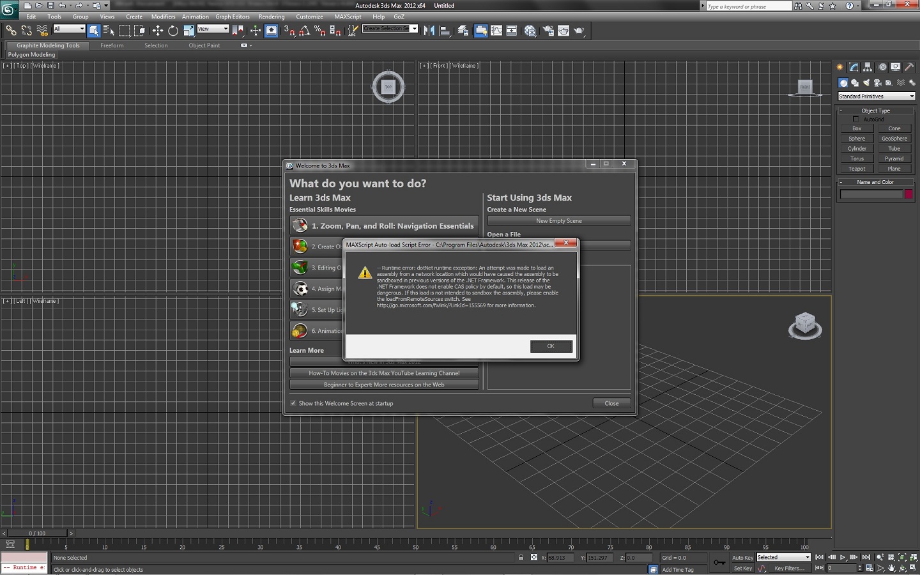Click the time slider 0 / 100 handle
Screen dimensions: 920x575
tap(37, 533)
